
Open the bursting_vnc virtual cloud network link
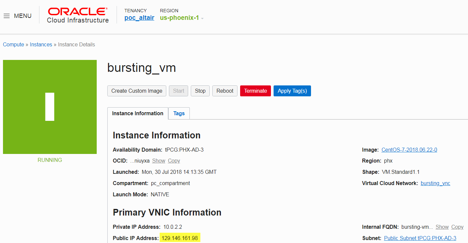(435, 183)
